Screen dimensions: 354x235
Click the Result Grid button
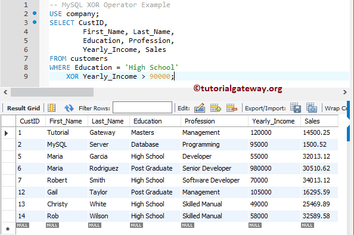[23, 108]
